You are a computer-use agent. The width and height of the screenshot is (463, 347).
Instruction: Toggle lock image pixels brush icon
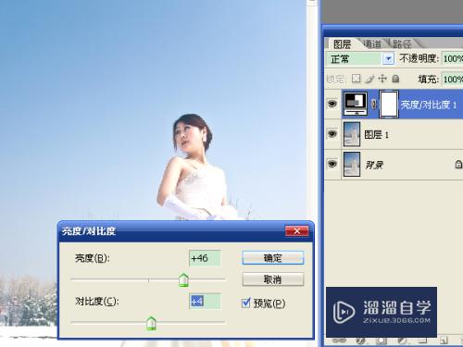pos(369,79)
